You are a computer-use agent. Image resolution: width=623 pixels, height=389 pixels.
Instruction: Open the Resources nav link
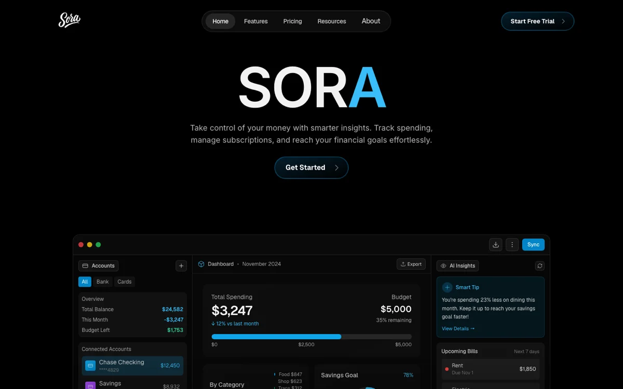[x=332, y=21]
